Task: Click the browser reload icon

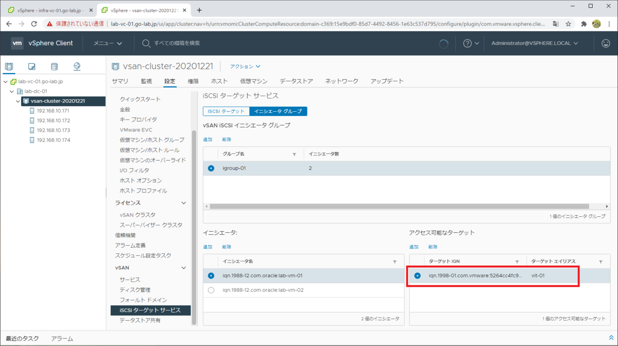Action: click(x=34, y=24)
